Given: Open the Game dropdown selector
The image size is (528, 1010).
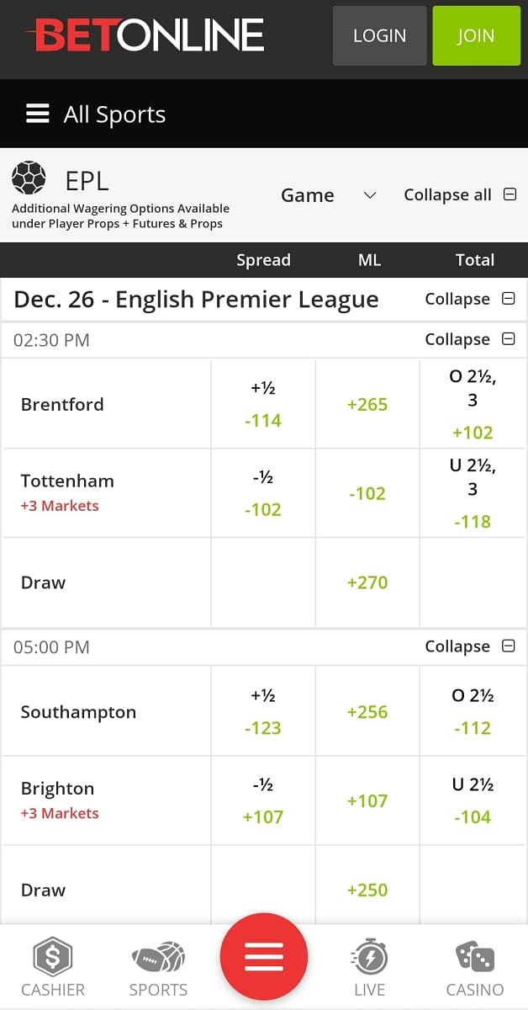Looking at the screenshot, I should [329, 195].
